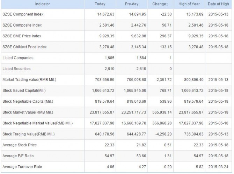This screenshot has height=174, width=234.
Task: Click the SZSE SME Price Index label
Action: tap(24, 36)
